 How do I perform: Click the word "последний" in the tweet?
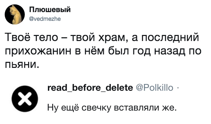169,38
